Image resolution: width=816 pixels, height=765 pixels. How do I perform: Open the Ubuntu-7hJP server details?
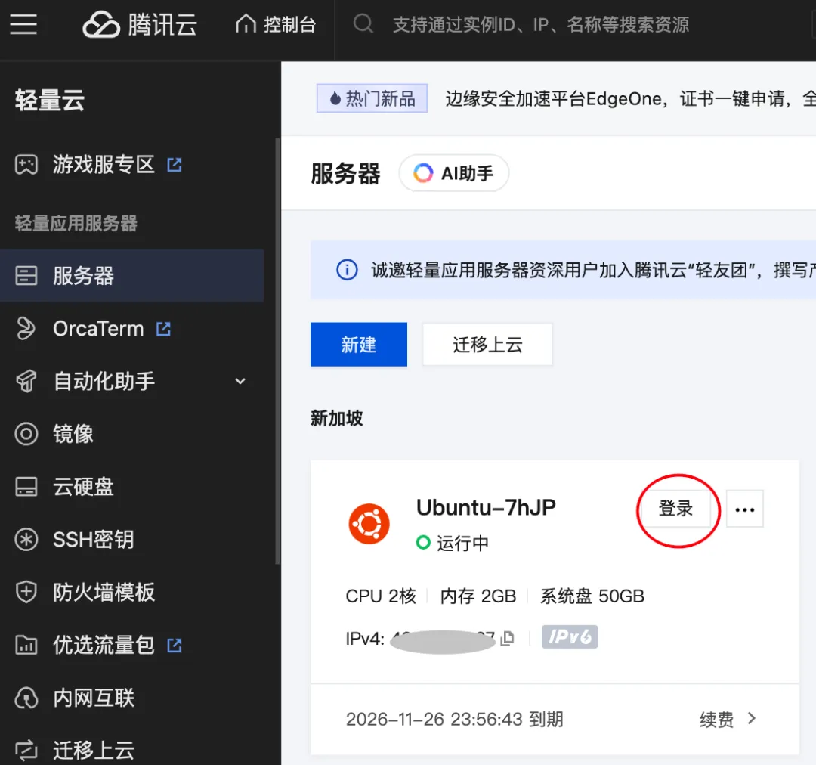click(486, 507)
